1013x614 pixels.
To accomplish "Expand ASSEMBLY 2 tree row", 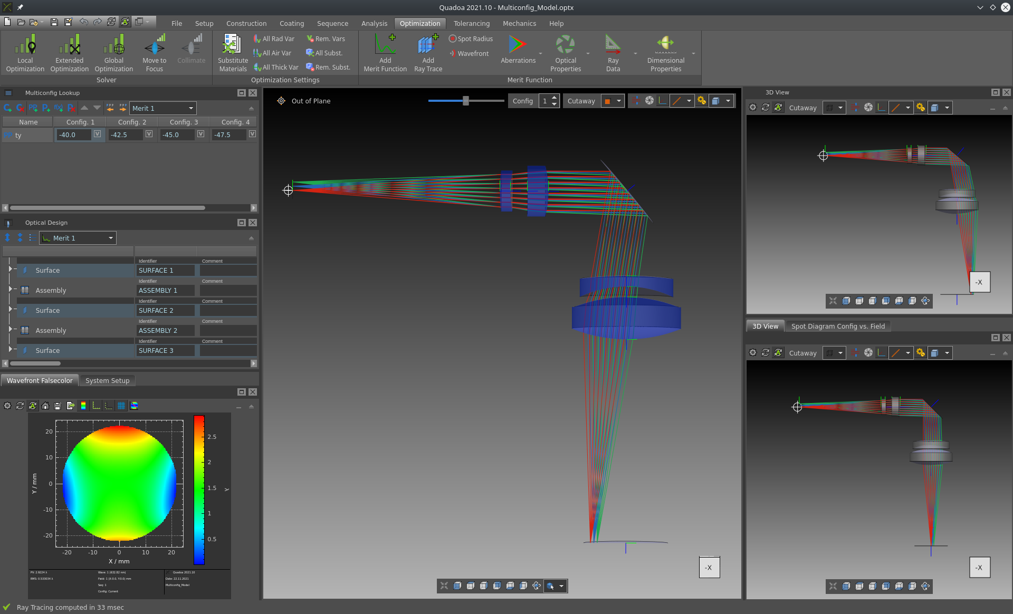I will (x=10, y=329).
